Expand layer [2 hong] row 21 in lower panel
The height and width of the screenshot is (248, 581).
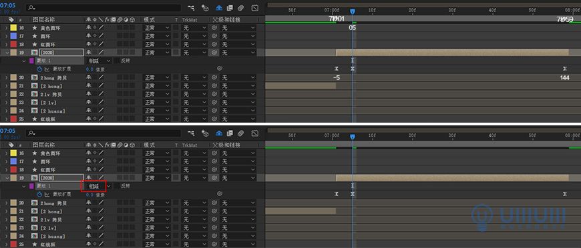coord(6,211)
